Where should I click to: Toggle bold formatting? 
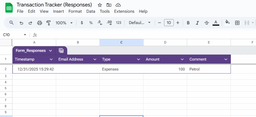pos(188,23)
